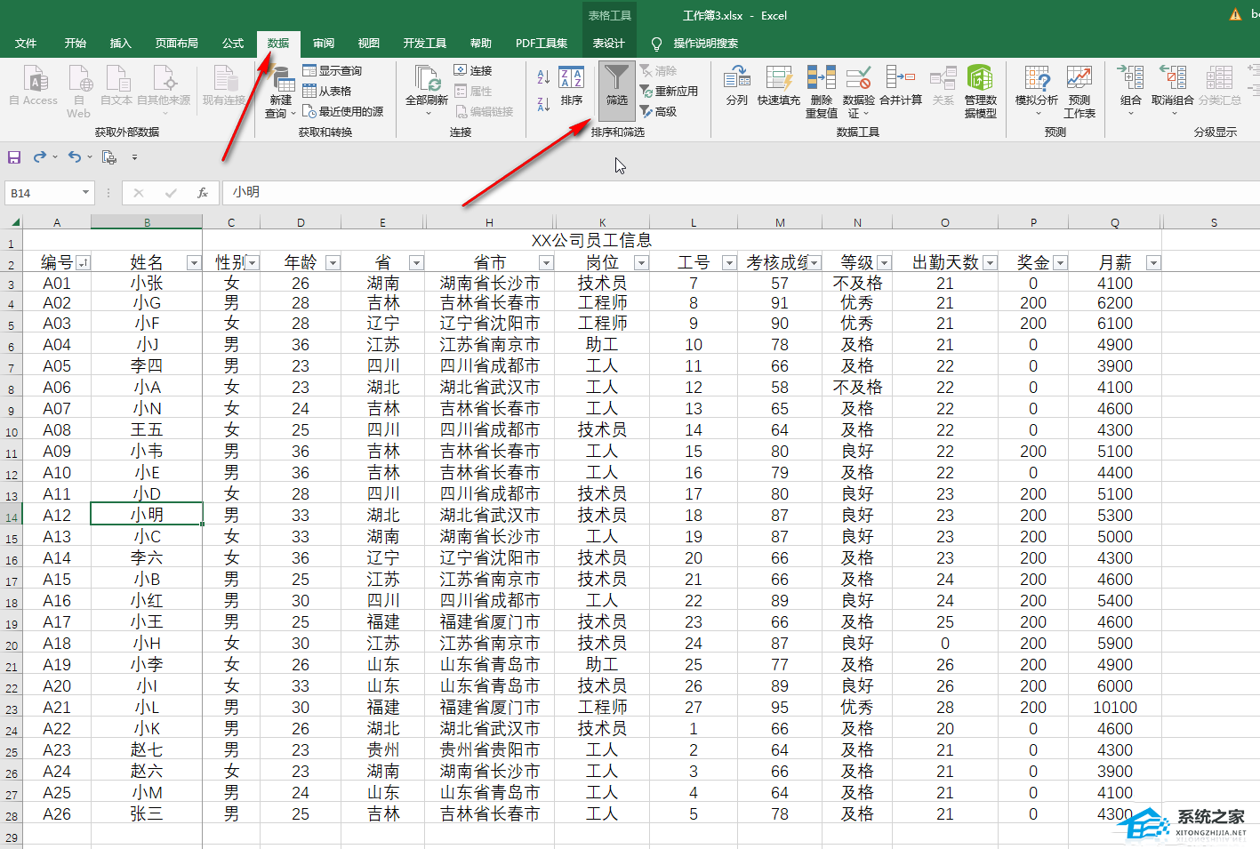This screenshot has height=849, width=1260.
Task: Click Manage Data Model (管理数据模型) icon
Action: (x=980, y=78)
